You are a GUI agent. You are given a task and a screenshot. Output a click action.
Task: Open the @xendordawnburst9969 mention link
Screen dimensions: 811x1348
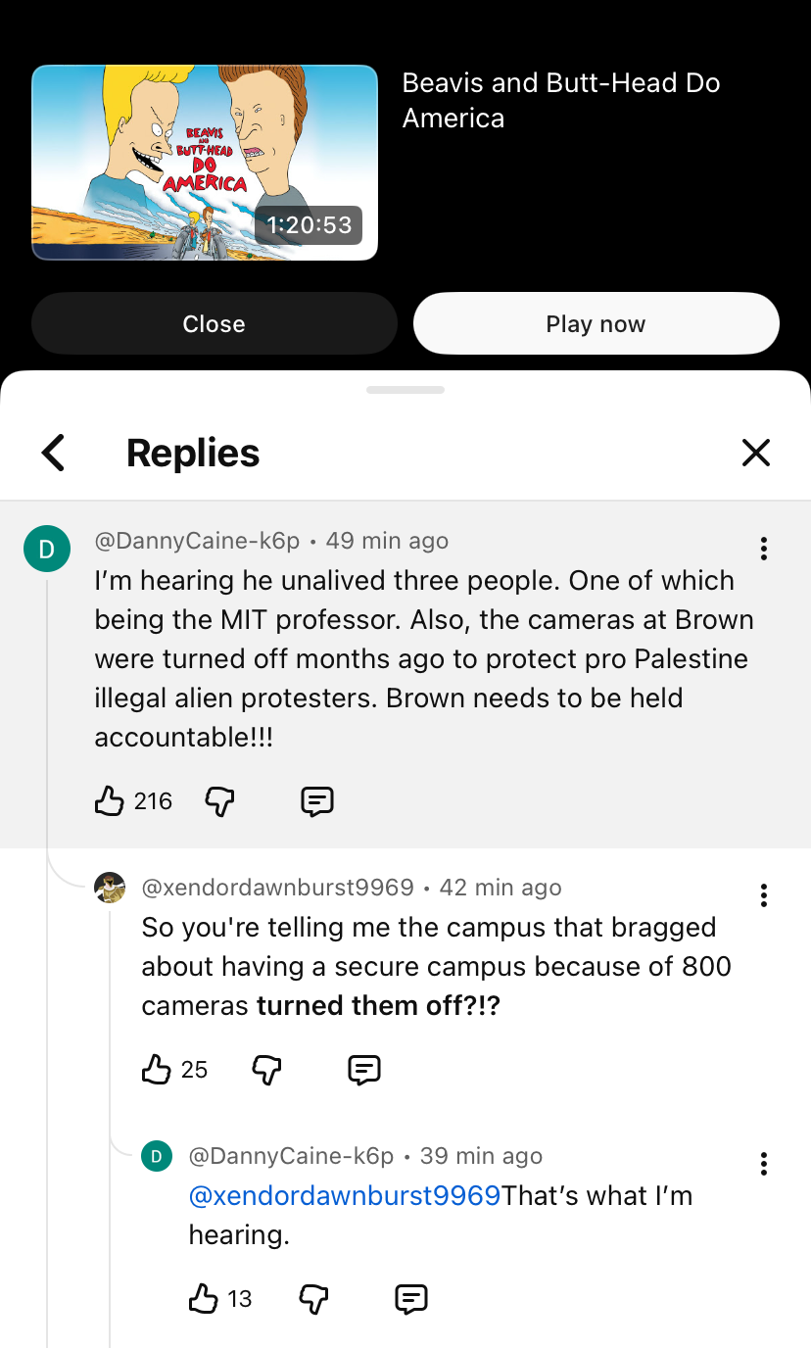(345, 1196)
